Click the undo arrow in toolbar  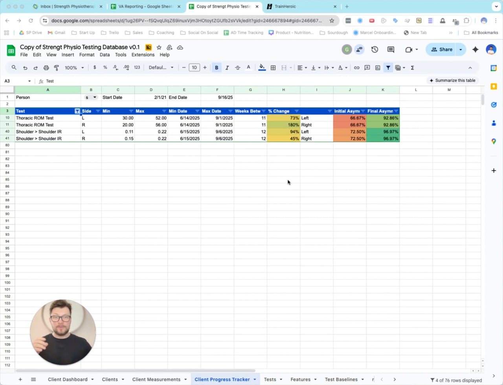[x=25, y=68]
